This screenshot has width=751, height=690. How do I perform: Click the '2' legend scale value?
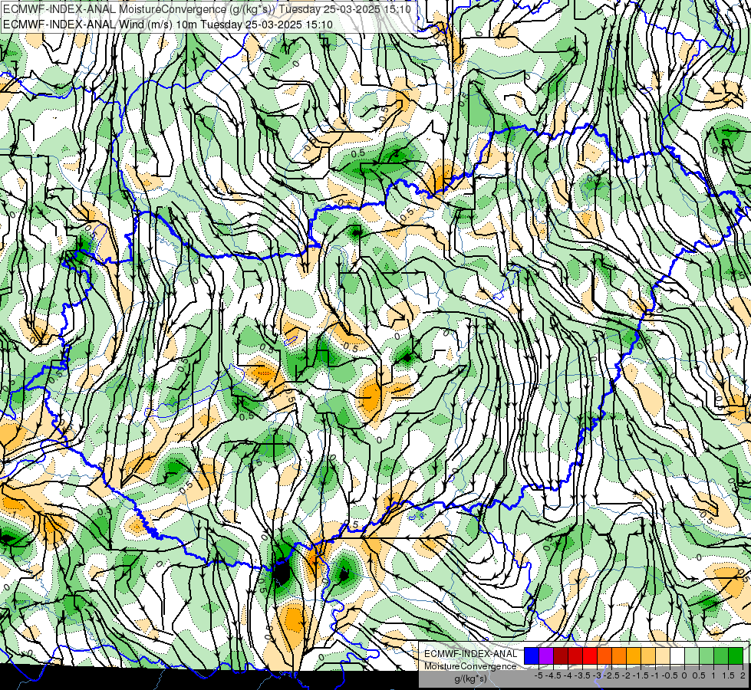pos(743,675)
